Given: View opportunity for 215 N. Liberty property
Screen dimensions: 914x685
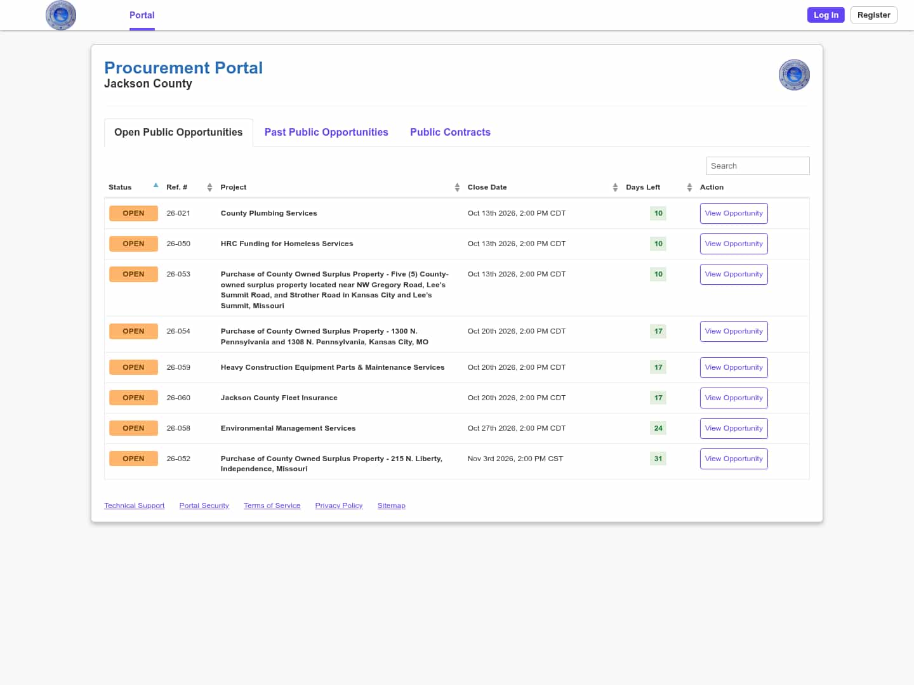Looking at the screenshot, I should coord(734,459).
